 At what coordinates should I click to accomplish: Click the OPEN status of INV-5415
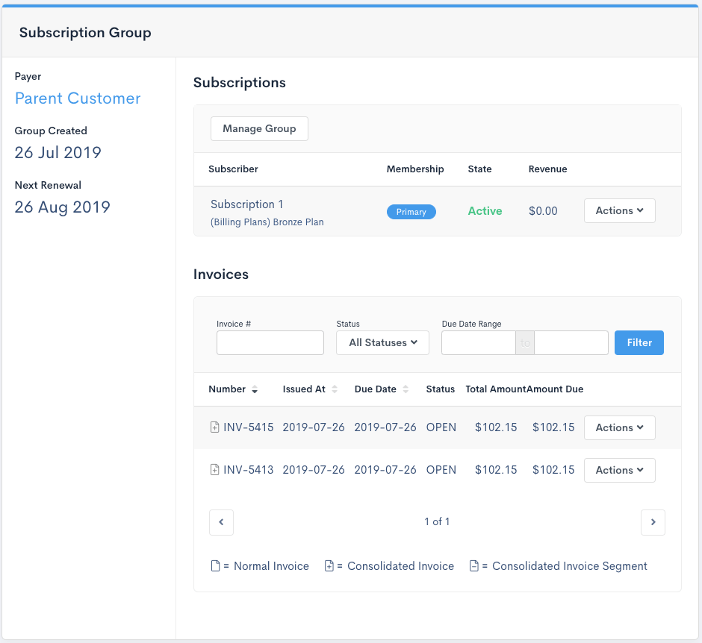point(441,427)
